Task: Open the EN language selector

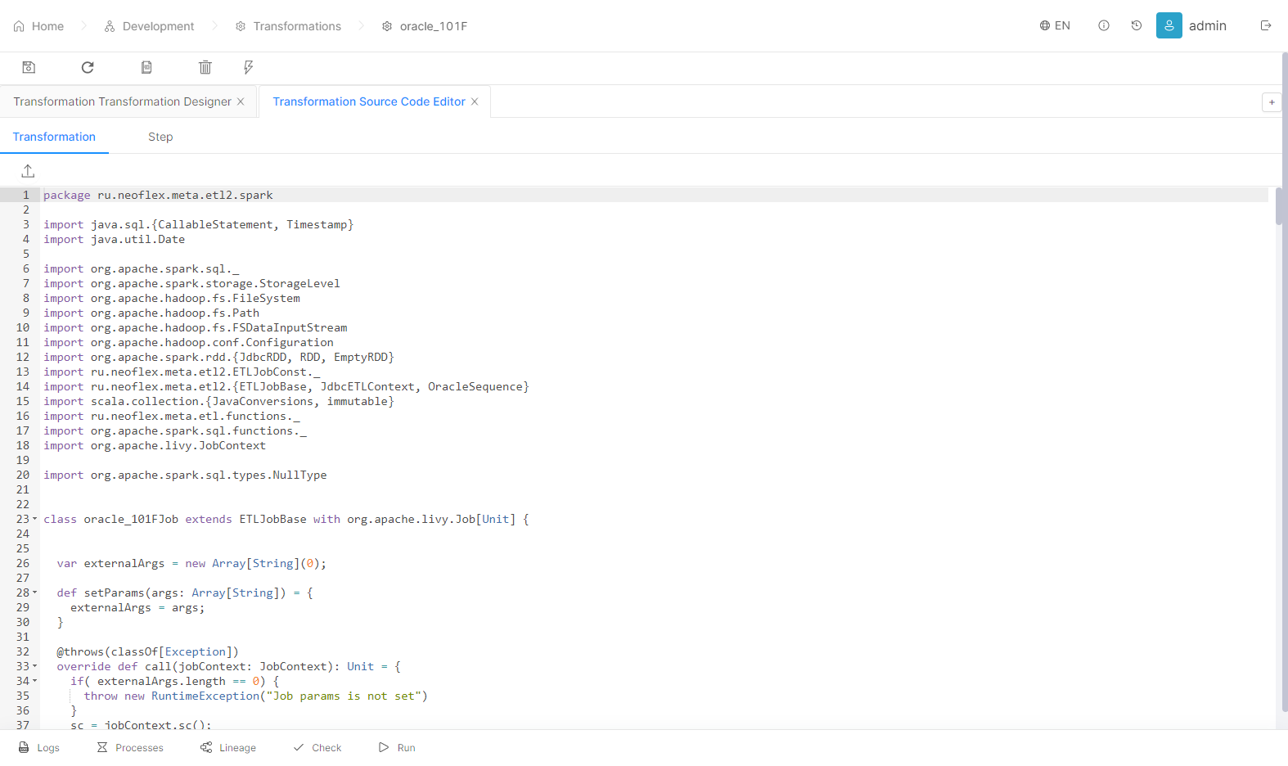Action: (1055, 25)
